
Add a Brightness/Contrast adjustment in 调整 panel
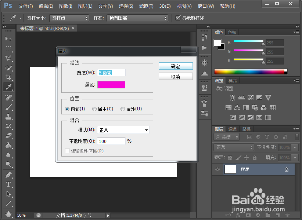click(x=233, y=98)
